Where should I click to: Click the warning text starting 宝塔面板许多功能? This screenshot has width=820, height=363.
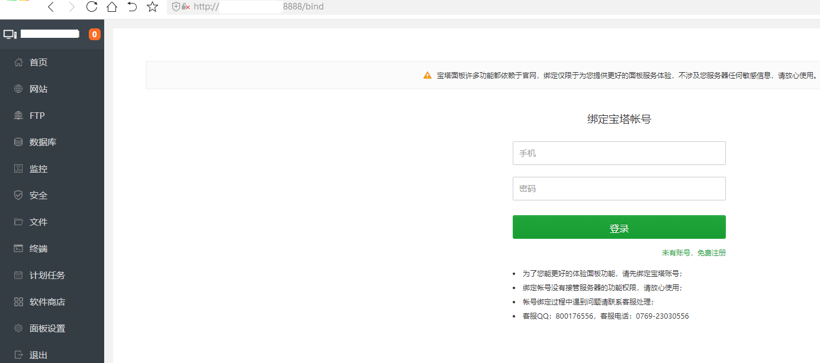(627, 76)
